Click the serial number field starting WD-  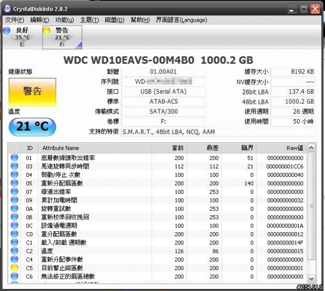(164, 82)
